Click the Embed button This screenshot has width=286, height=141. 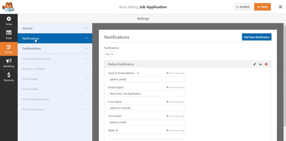click(x=243, y=7)
